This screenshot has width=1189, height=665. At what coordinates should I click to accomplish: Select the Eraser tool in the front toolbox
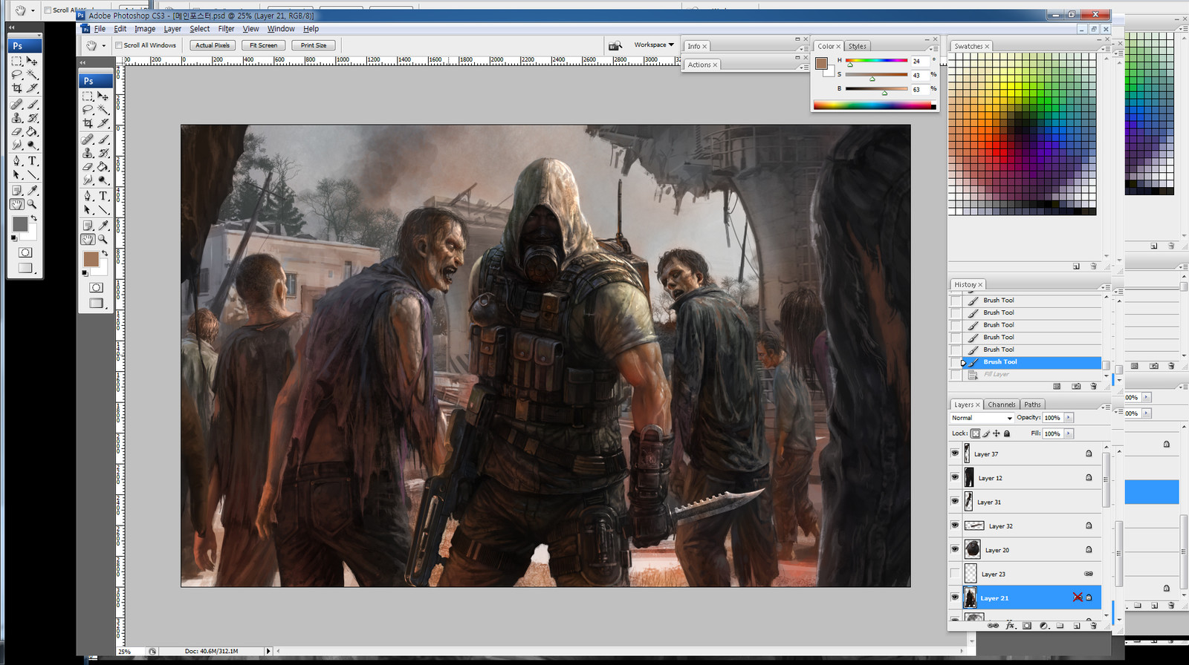click(x=88, y=166)
